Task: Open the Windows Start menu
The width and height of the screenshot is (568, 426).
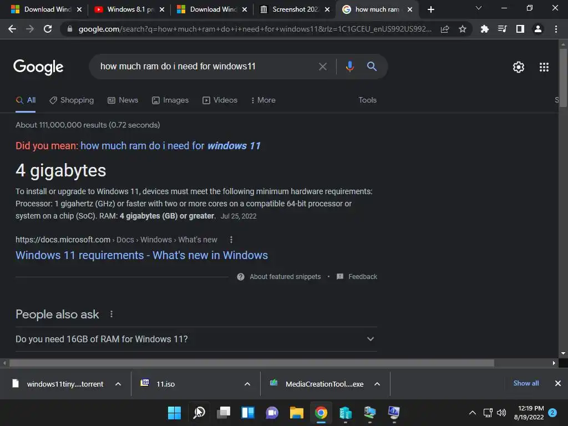Action: click(x=174, y=413)
